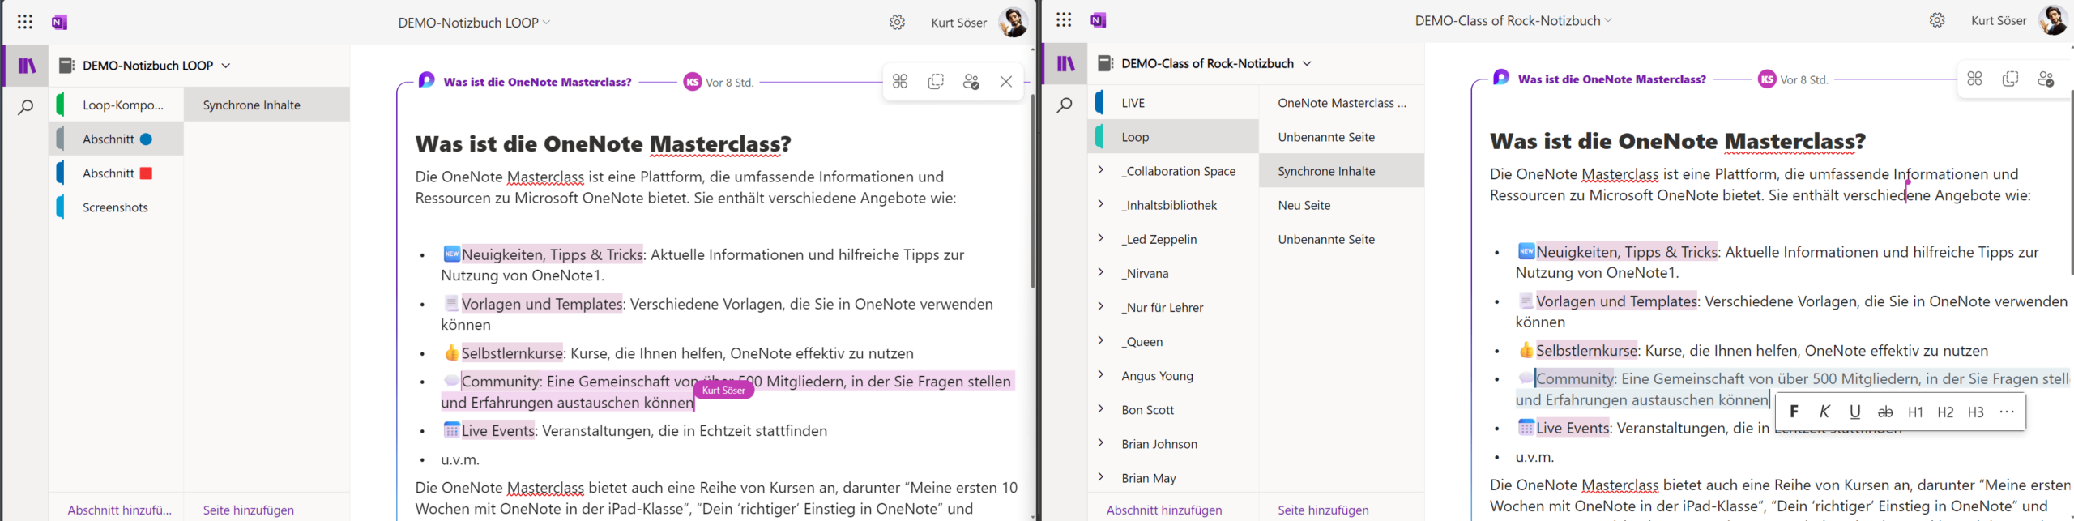
Task: Close Loop component toolbar in left window
Action: click(x=1006, y=81)
